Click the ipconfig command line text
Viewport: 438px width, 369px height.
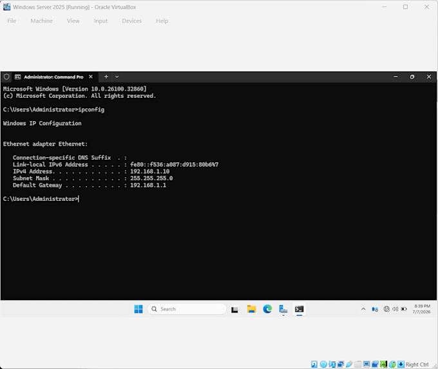[x=53, y=109]
